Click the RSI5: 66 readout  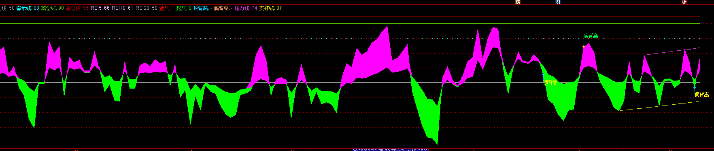tap(100, 8)
